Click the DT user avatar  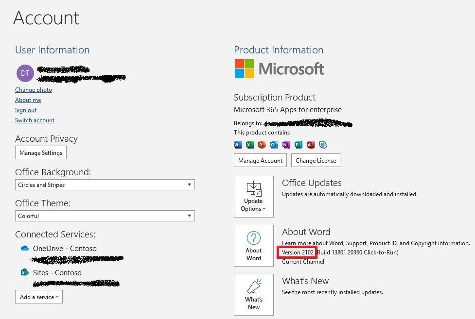(x=25, y=73)
